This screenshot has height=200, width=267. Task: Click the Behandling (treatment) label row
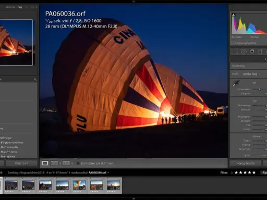coord(249,66)
